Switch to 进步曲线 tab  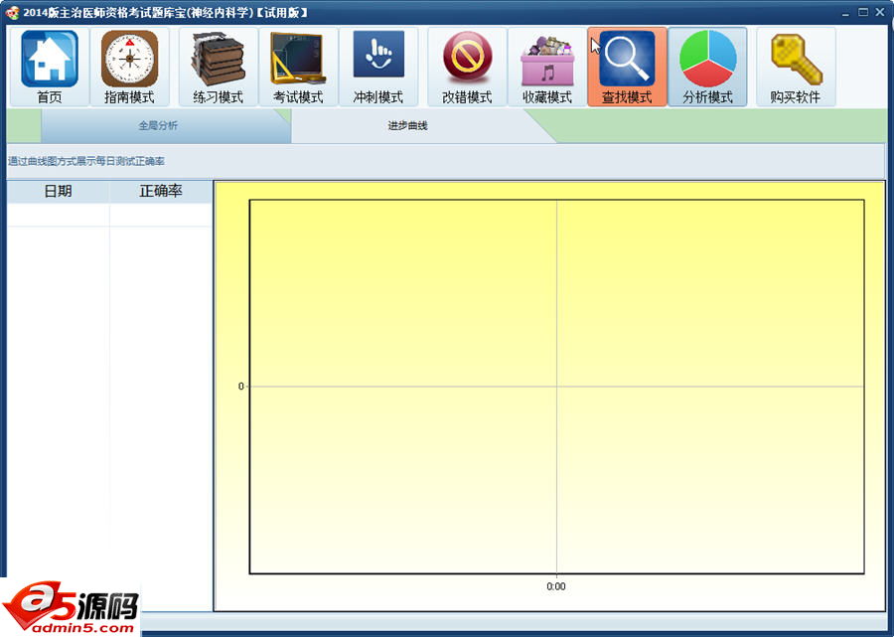point(407,125)
